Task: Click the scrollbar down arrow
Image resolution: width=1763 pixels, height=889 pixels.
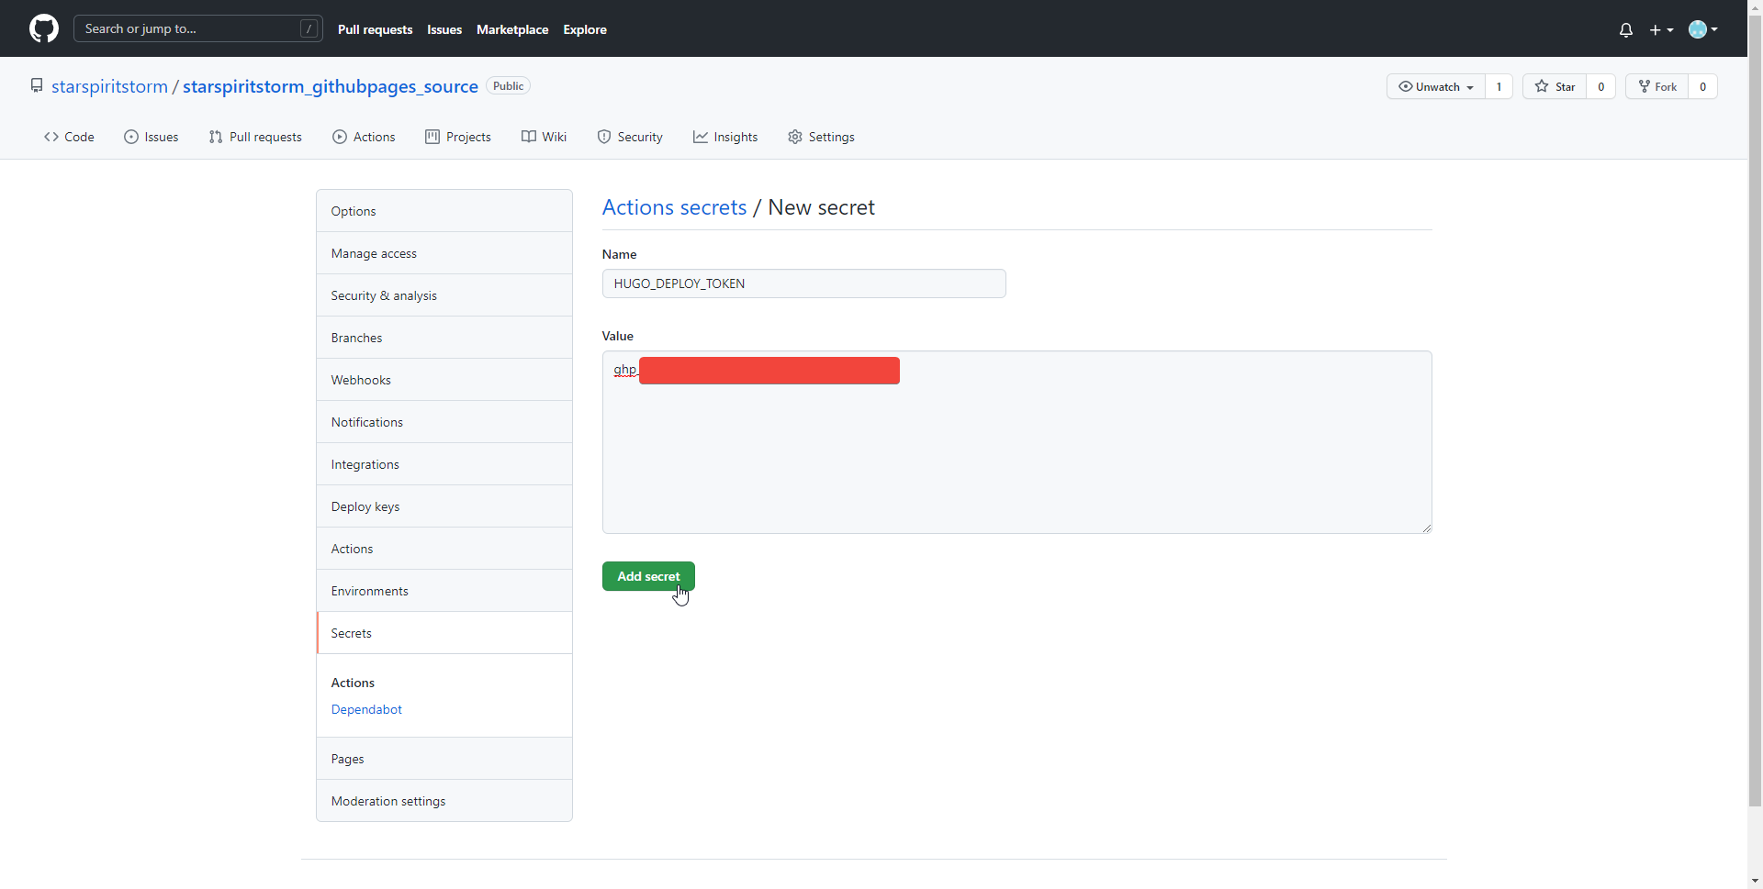Action: [x=1755, y=881]
